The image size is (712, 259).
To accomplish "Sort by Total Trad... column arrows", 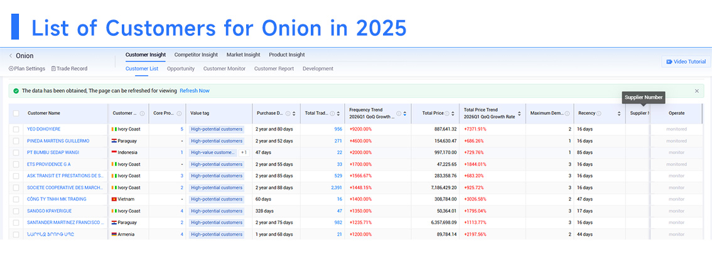I will click(x=338, y=114).
